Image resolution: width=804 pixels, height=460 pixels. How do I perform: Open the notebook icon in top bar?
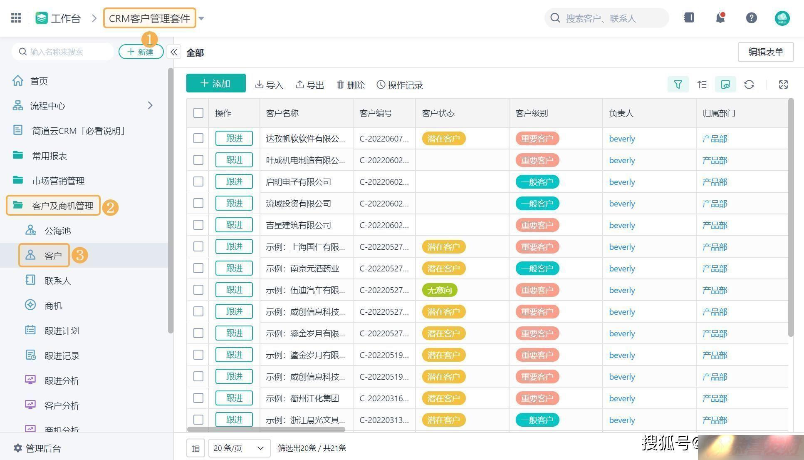pos(689,17)
